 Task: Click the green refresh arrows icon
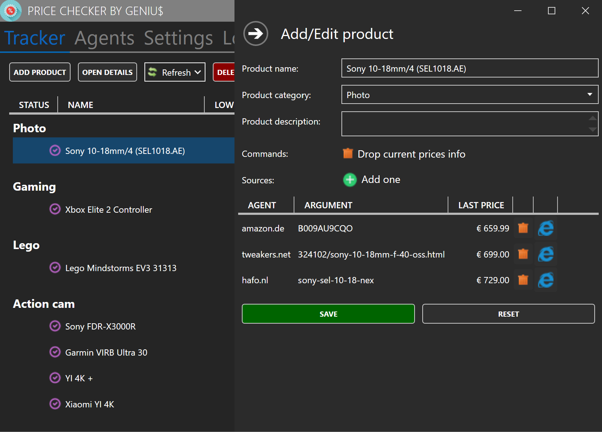(152, 72)
